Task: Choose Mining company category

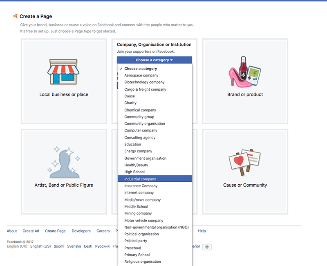Action: click(x=155, y=213)
